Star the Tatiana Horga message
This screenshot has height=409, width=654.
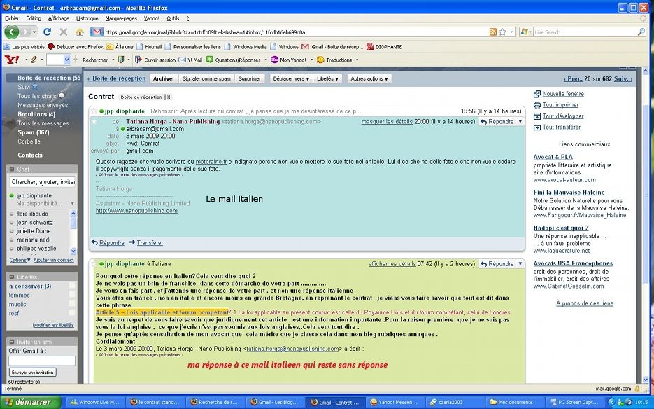click(x=94, y=122)
